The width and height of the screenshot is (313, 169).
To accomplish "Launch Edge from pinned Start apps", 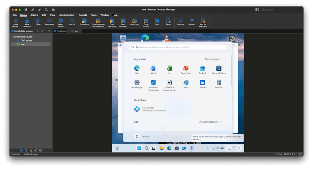I will (137, 70).
